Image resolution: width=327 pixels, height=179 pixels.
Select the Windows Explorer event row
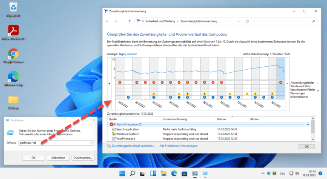click(x=209, y=134)
